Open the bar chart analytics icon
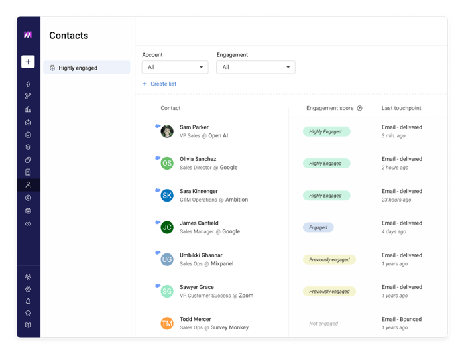Viewport: 464px width, 356px height. tap(28, 109)
